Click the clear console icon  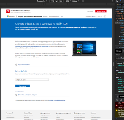(121, 100)
